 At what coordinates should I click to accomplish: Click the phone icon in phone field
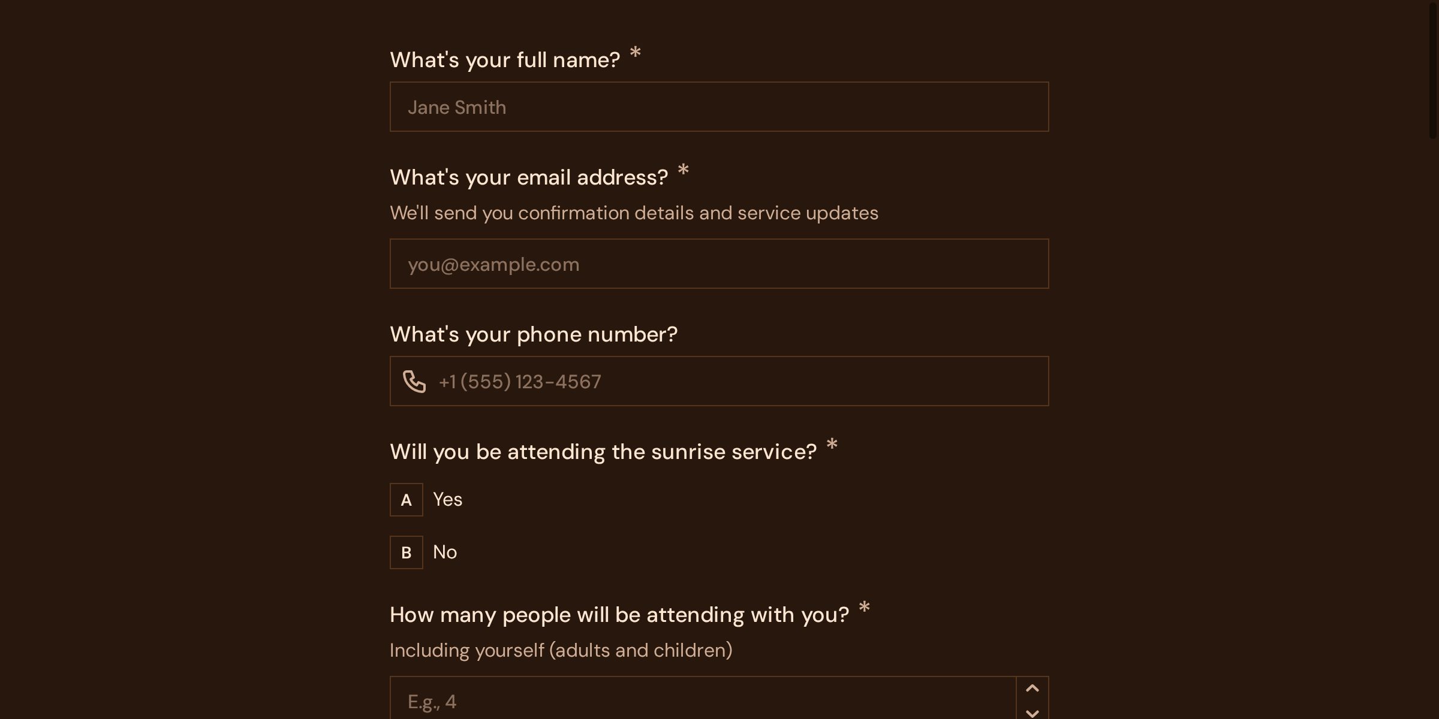(x=414, y=381)
